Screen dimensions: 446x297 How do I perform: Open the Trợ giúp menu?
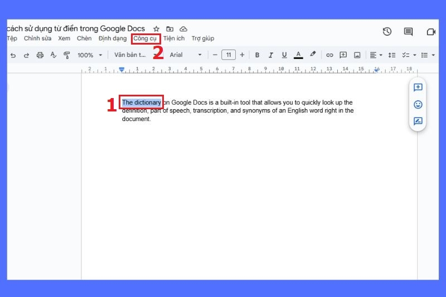click(203, 38)
